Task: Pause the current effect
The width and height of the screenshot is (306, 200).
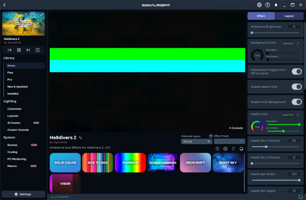Action: pos(19,50)
